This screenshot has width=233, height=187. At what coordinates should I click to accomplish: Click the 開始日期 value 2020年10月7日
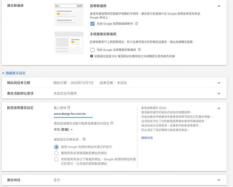[x=82, y=83]
